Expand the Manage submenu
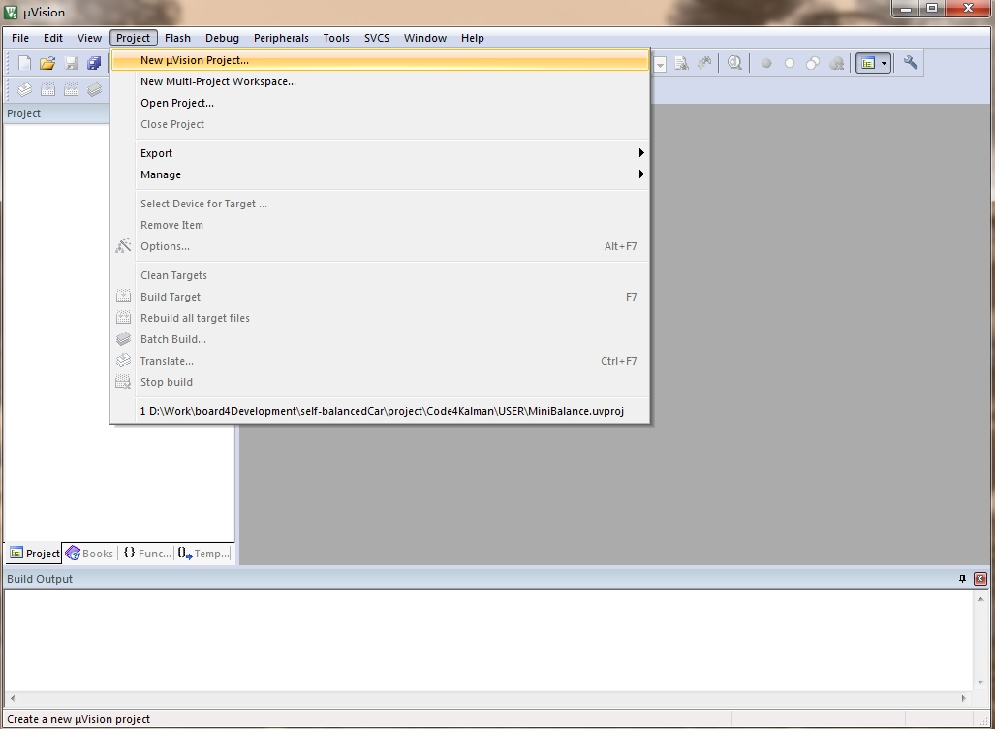This screenshot has width=995, height=729. click(x=380, y=174)
